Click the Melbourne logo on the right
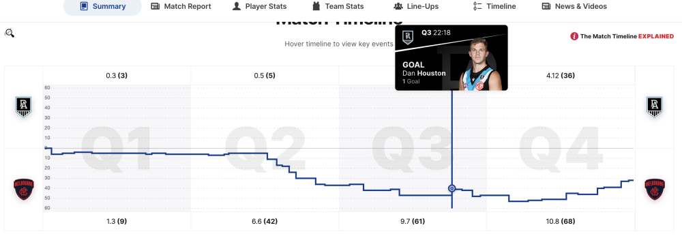This screenshot has width=682, height=249. click(654, 190)
